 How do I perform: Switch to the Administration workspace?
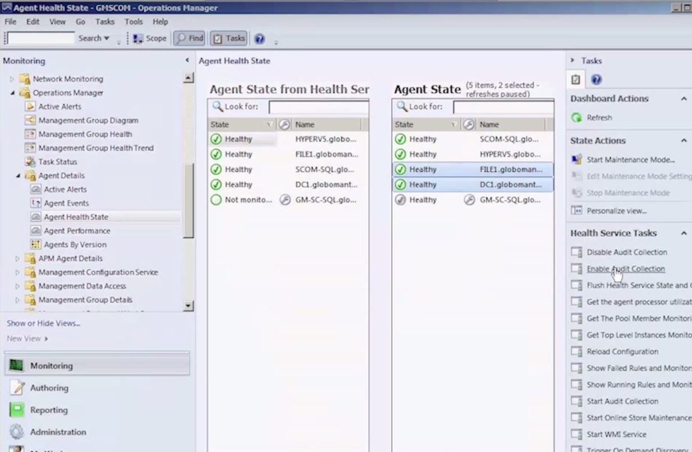(97, 432)
